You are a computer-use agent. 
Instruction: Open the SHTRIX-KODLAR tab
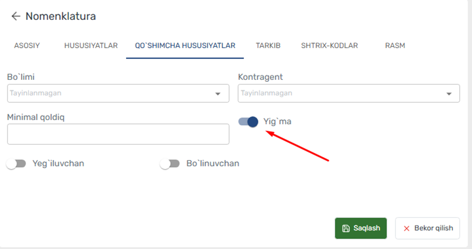click(330, 46)
